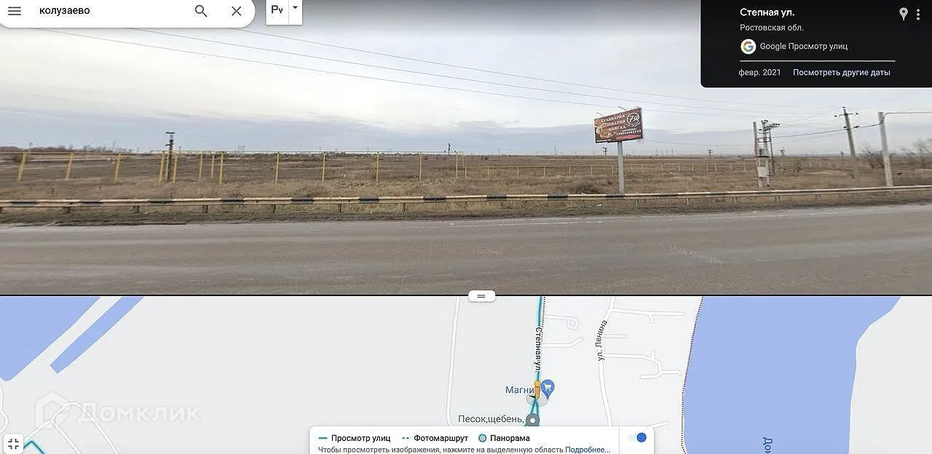The image size is (932, 454).
Task: Click the billboard in the Street View image
Action: [618, 125]
